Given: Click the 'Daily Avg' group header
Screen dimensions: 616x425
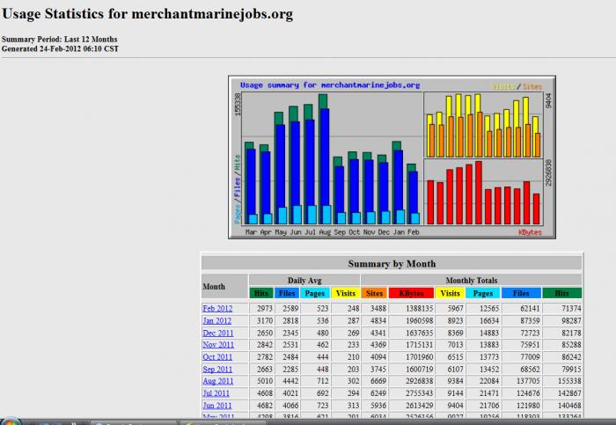Looking at the screenshot, I should click(304, 281).
